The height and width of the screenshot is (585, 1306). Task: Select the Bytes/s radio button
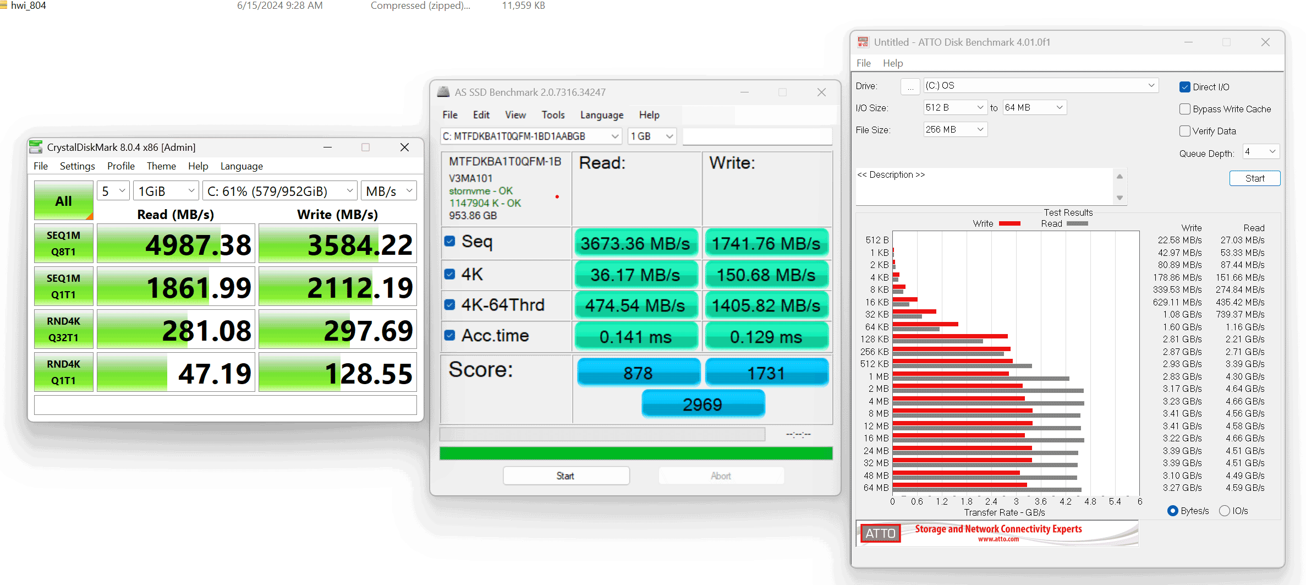tap(1172, 511)
